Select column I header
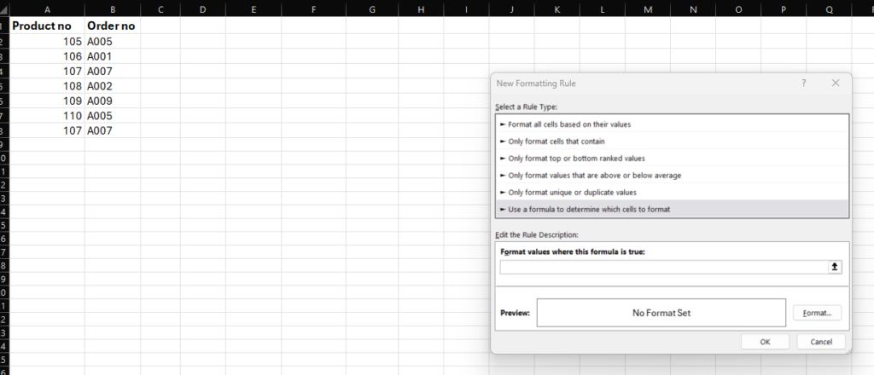 pos(467,9)
